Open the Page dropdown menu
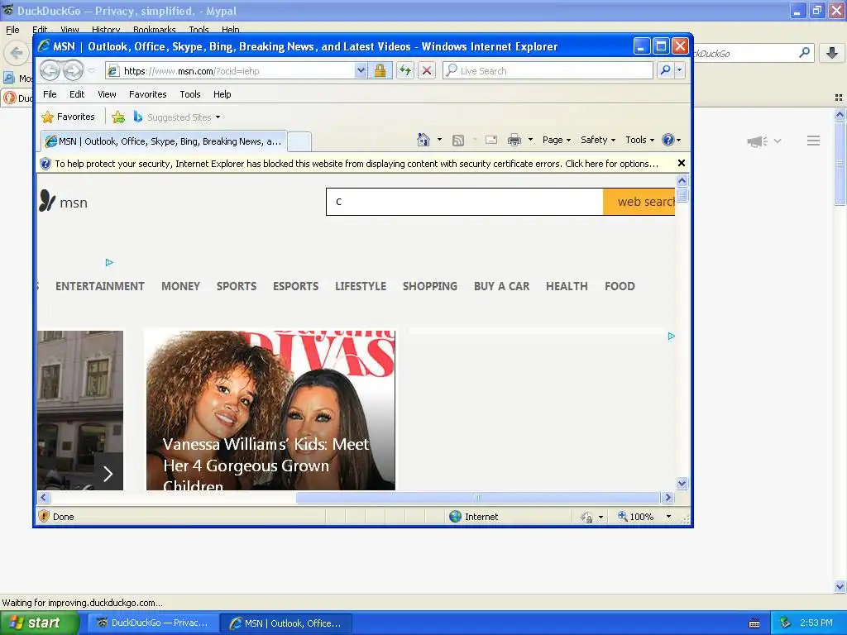This screenshot has height=635, width=847. point(557,140)
